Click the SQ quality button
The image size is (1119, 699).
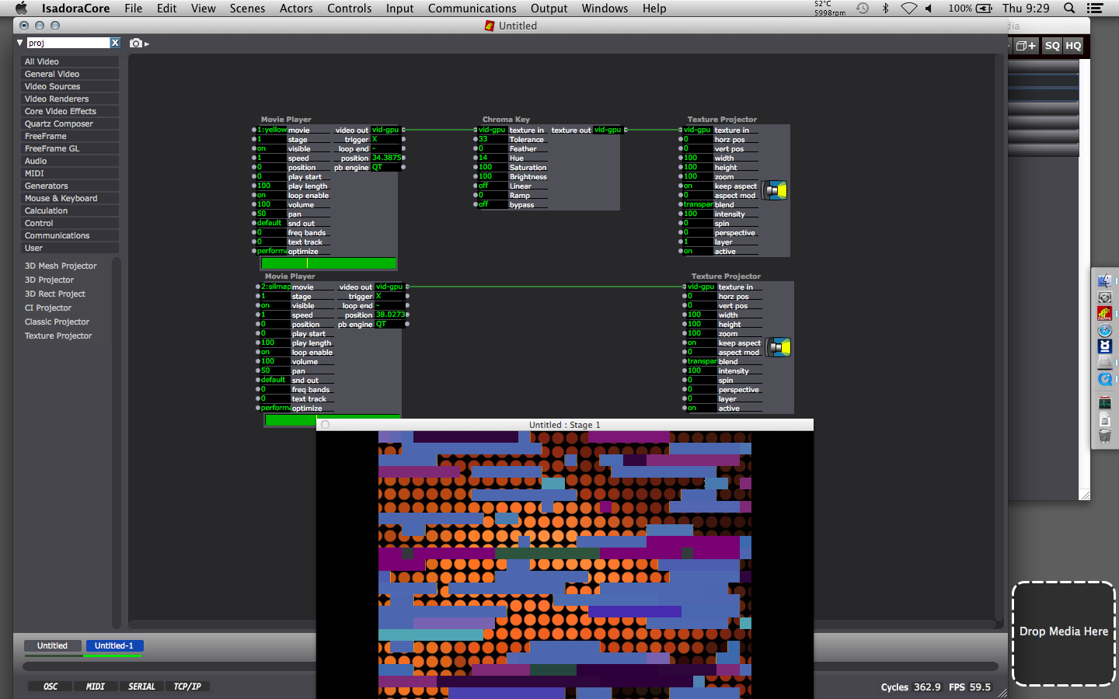[x=1052, y=46]
